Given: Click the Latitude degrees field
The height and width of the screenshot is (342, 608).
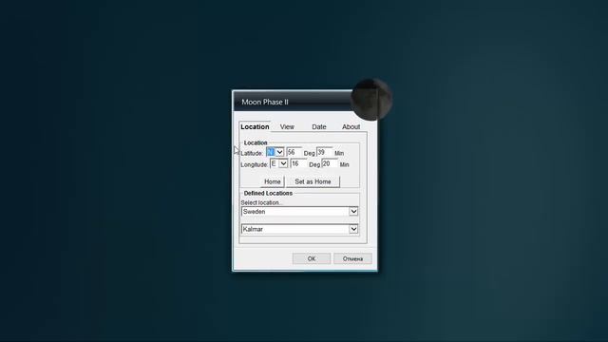Looking at the screenshot, I should [294, 152].
